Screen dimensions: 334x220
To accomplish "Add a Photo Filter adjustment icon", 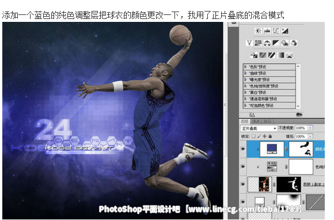I will pos(284,43).
